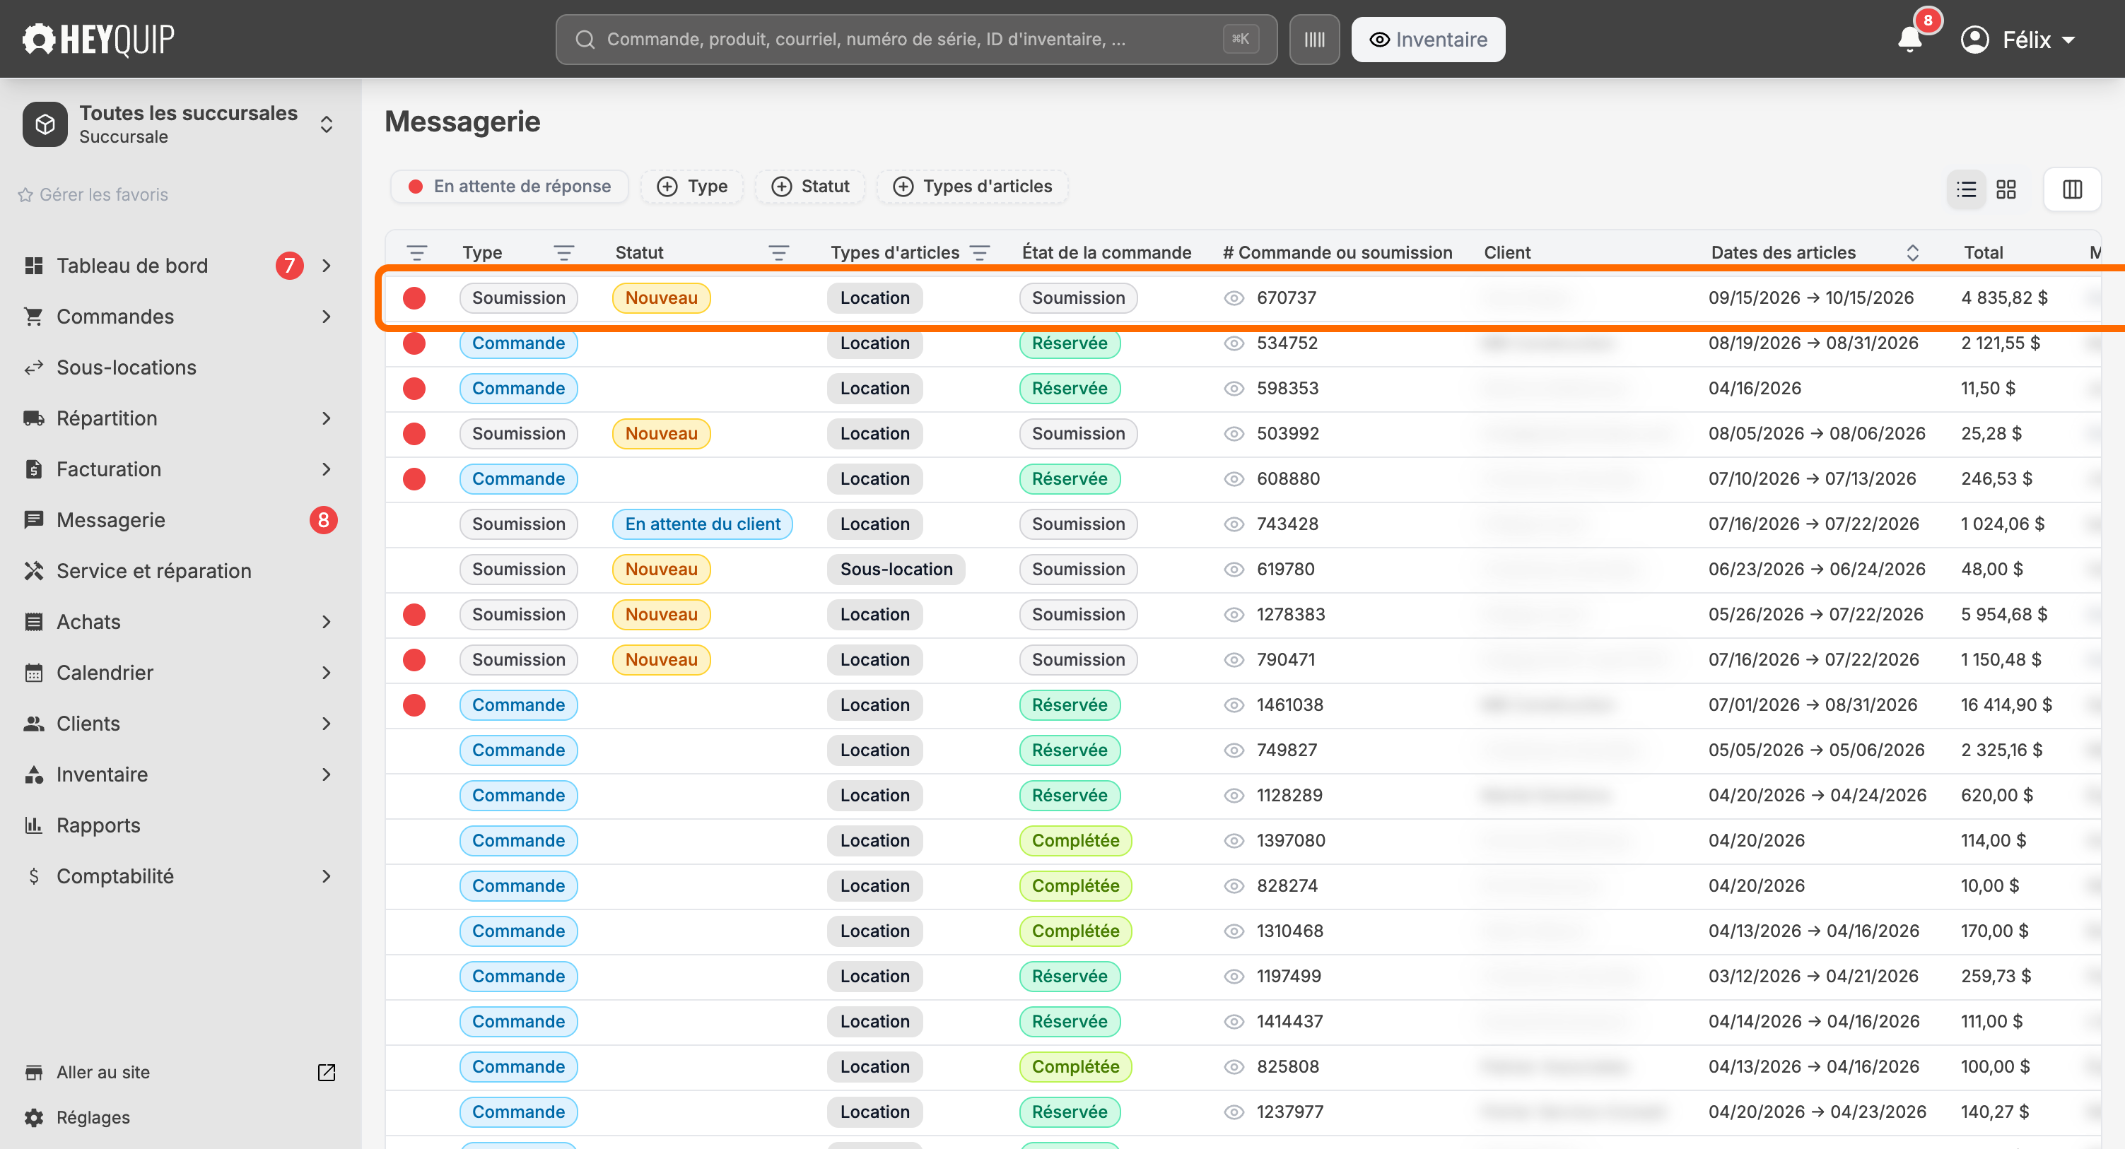The height and width of the screenshot is (1149, 2125).
Task: Add a Types d'articles filter
Action: (973, 187)
